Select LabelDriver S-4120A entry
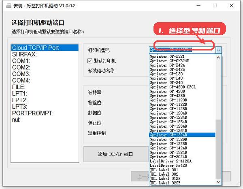Viewport: 243px width, 189px height. click(182, 161)
